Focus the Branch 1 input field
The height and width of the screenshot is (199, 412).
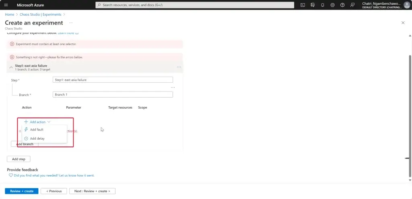pos(113,95)
